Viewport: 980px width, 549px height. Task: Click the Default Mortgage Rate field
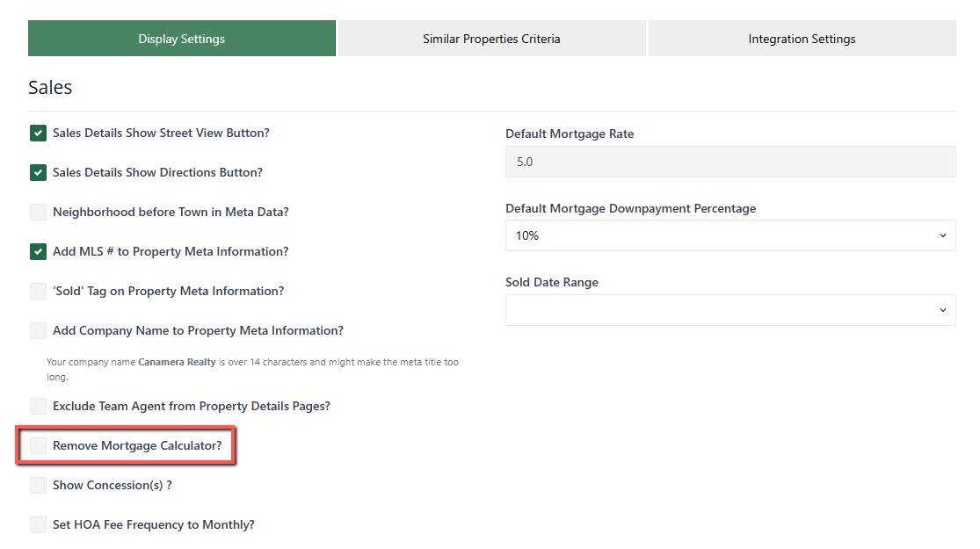tap(730, 162)
